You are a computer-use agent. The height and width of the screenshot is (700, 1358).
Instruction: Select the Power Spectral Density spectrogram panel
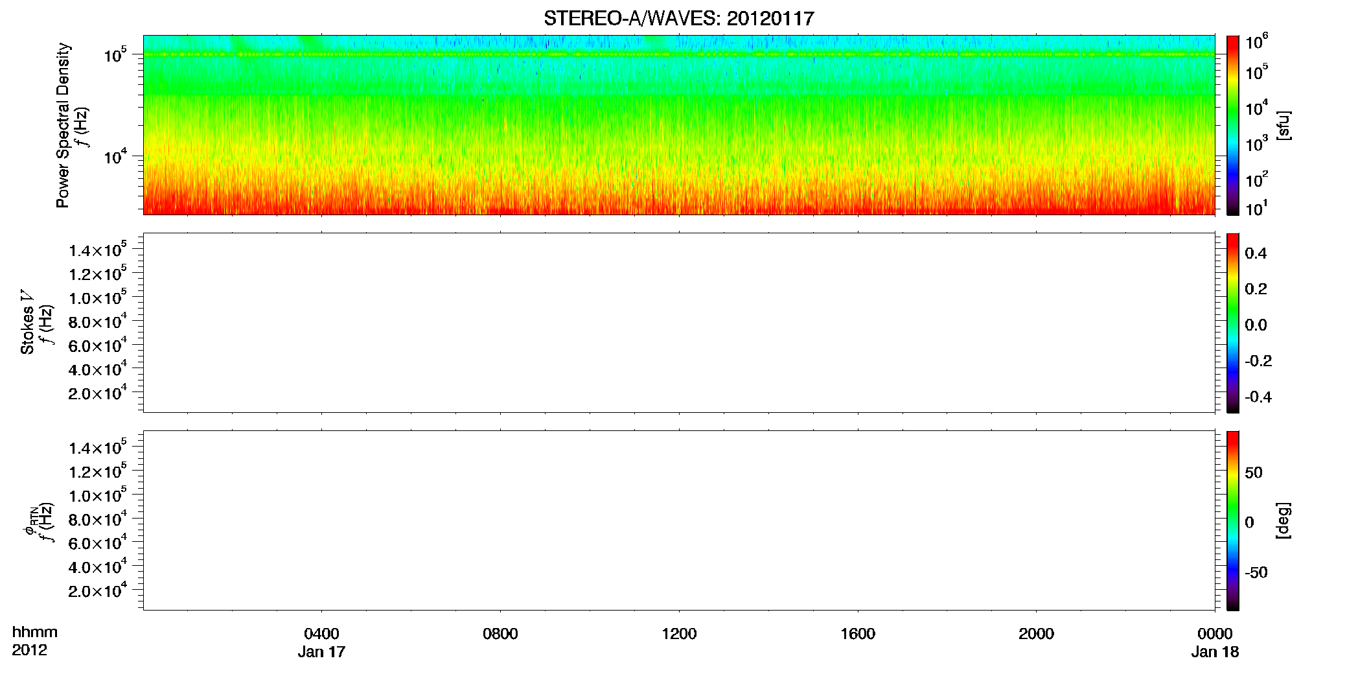click(x=679, y=125)
